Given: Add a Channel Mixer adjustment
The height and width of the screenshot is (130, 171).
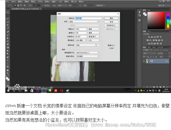Looking at the screenshot, I should pyautogui.click(x=159, y=40).
